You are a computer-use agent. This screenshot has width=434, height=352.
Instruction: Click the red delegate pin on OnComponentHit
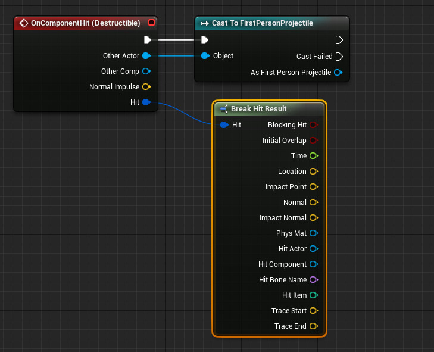(x=151, y=23)
